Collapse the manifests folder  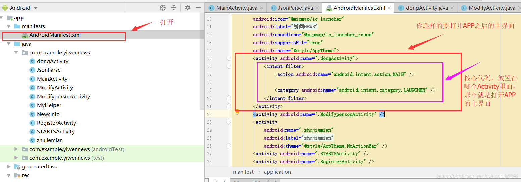9,26
